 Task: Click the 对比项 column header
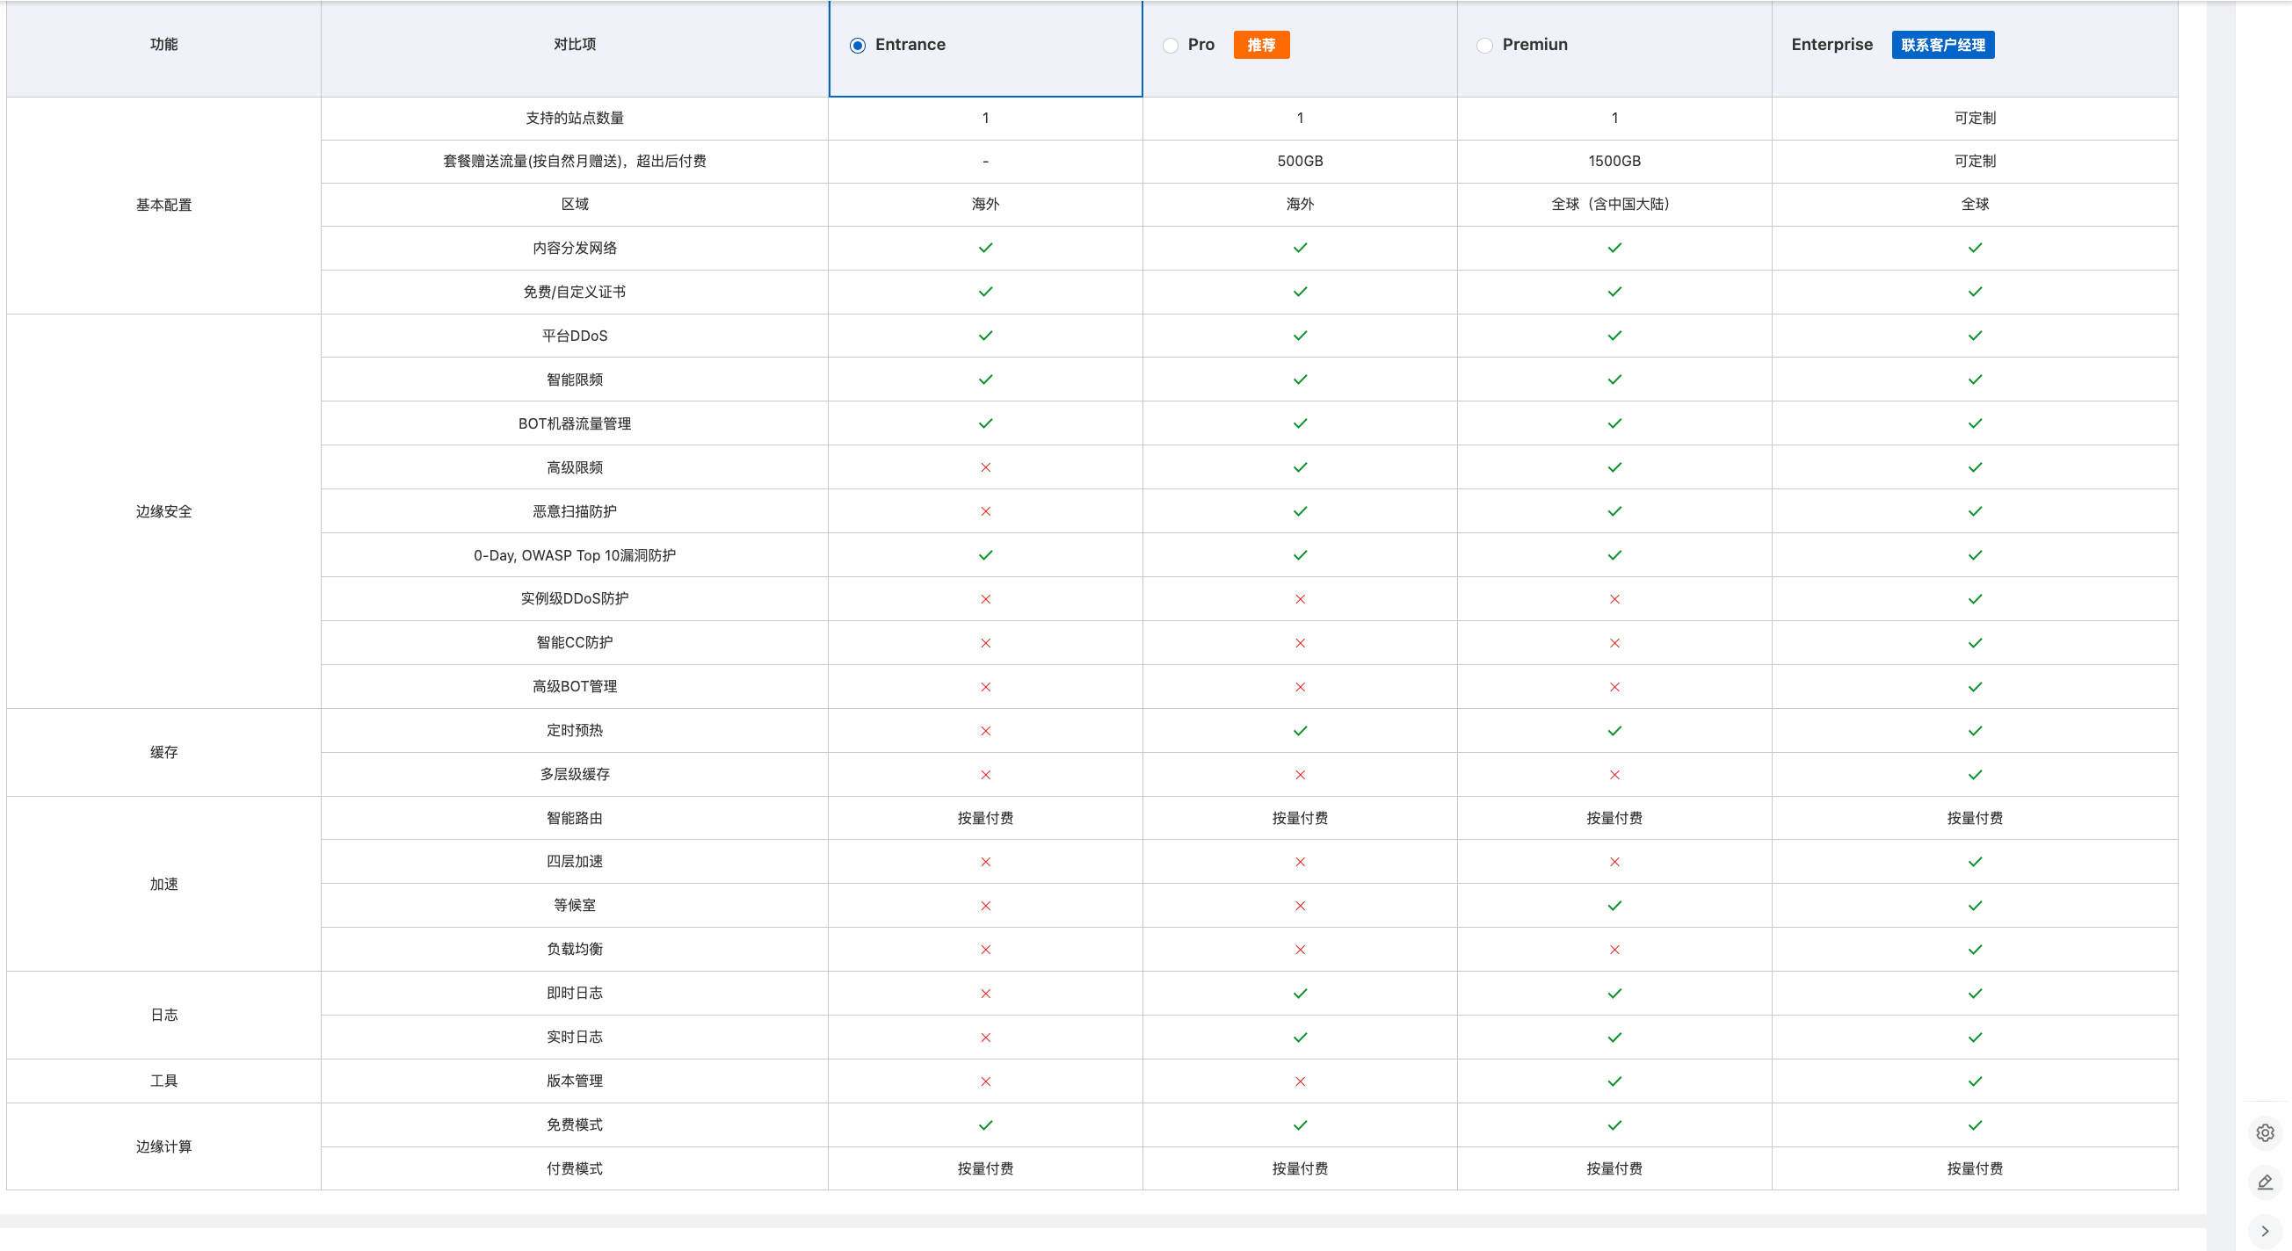[x=574, y=46]
